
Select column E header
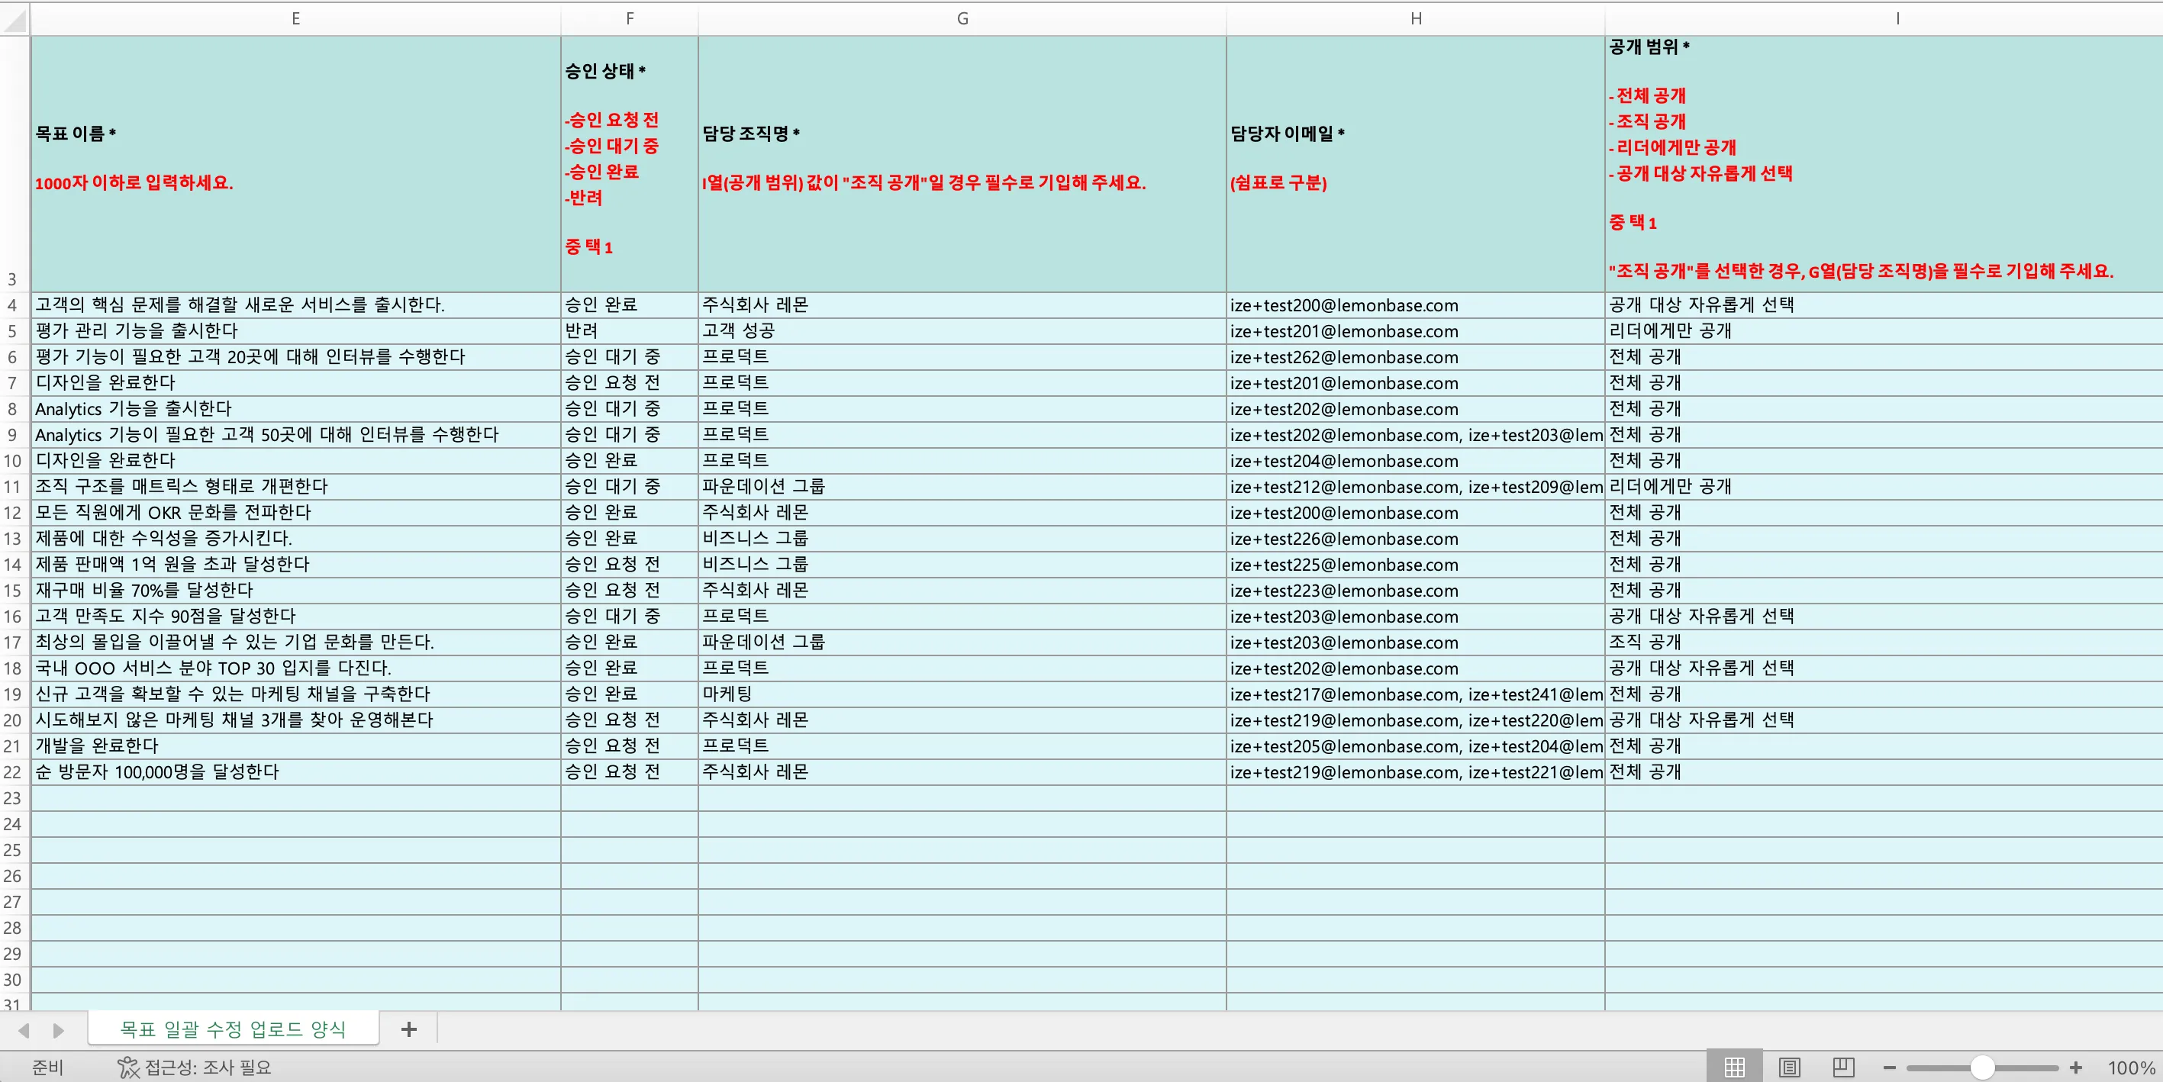(295, 18)
